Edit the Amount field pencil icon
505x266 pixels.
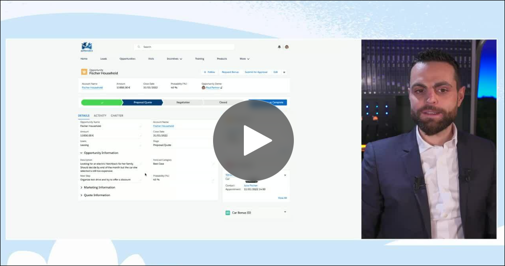pyautogui.click(x=140, y=136)
